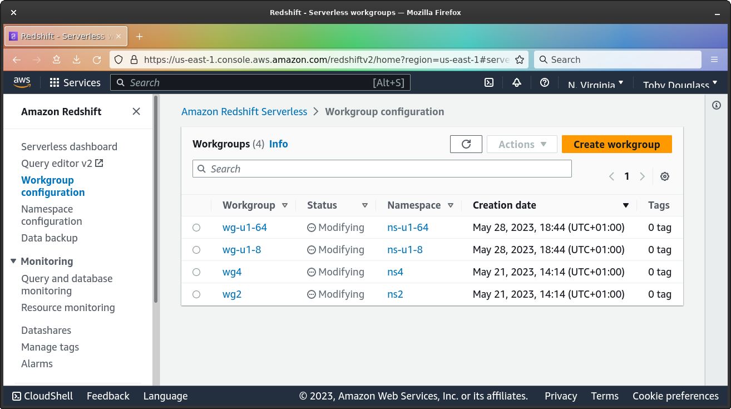Click the bookmarks toolbar star icon

[57, 60]
